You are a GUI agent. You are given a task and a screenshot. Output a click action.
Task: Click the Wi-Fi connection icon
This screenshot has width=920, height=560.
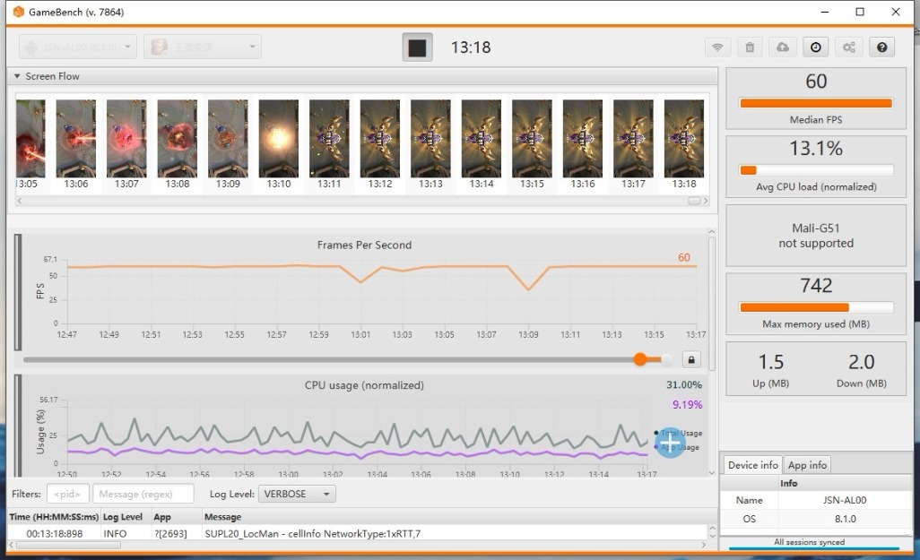pyautogui.click(x=716, y=47)
